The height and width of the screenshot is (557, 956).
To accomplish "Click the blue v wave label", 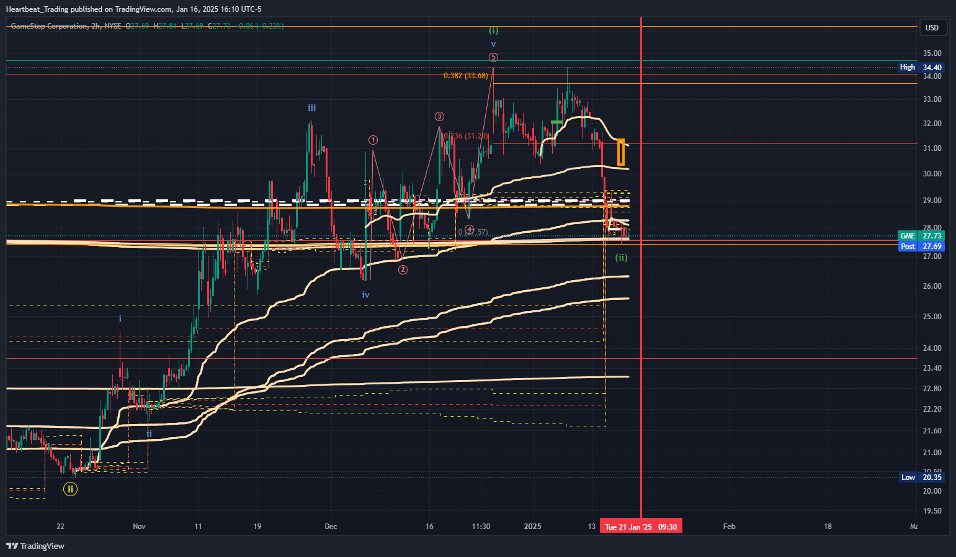I will [493, 44].
